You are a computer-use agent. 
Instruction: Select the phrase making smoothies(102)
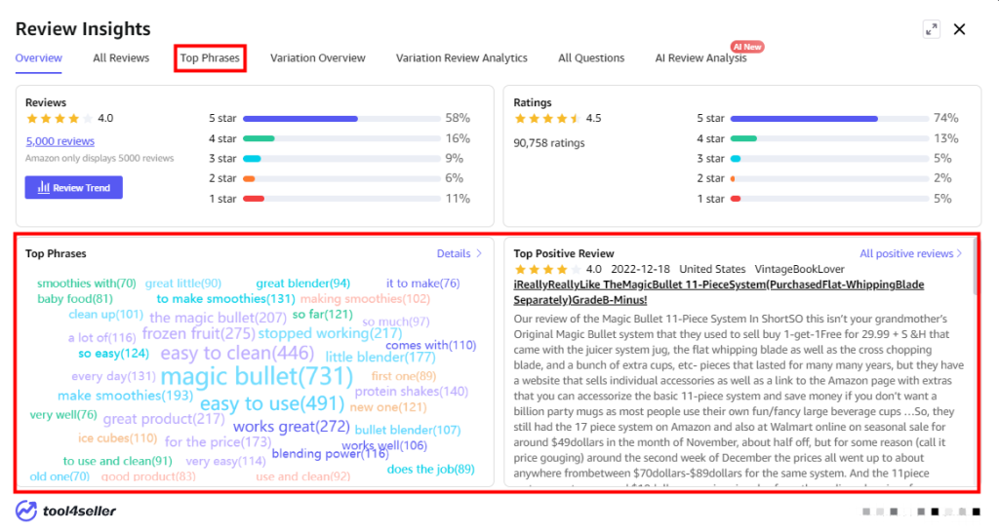pos(365,298)
